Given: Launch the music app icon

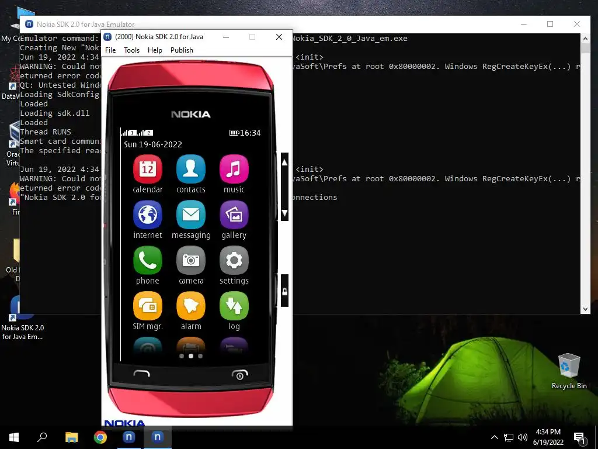Looking at the screenshot, I should tap(234, 169).
